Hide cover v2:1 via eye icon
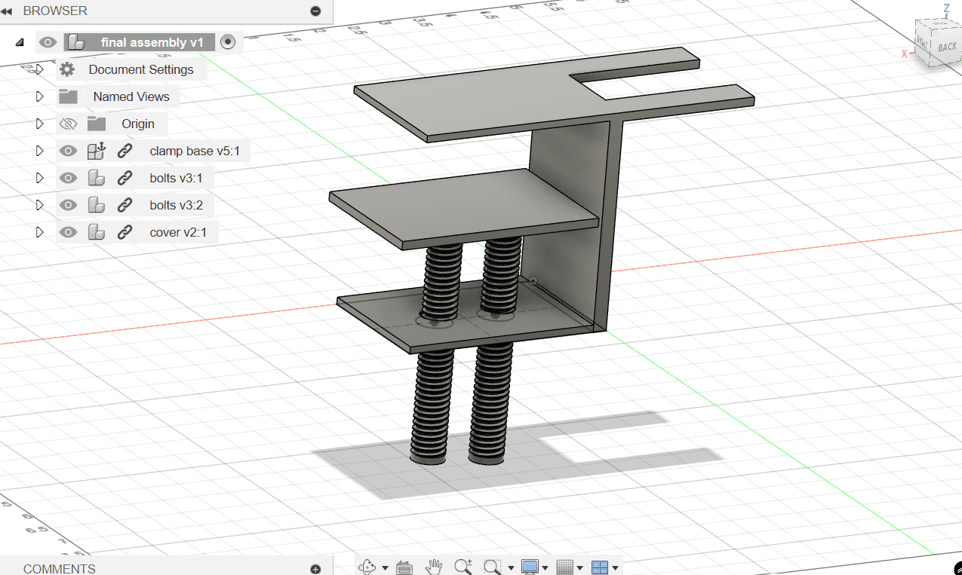 point(68,232)
